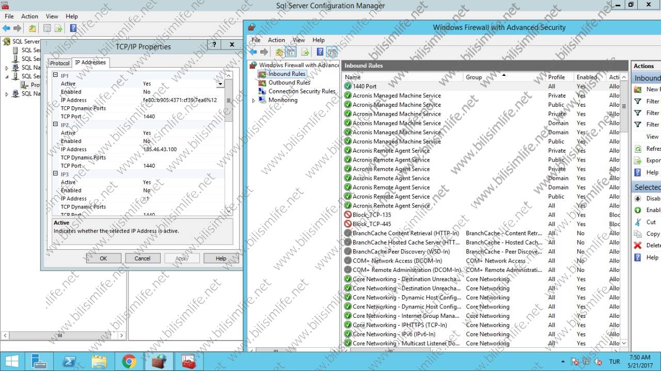Click the question mark title bar button

[214, 45]
